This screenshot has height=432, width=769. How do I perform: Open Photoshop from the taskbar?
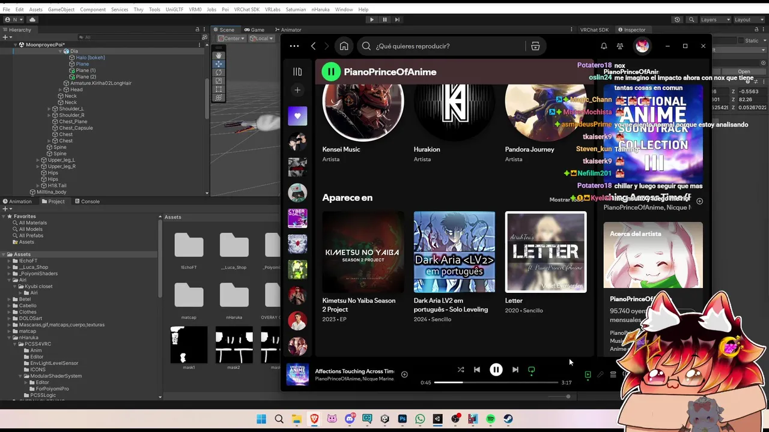[x=402, y=419]
